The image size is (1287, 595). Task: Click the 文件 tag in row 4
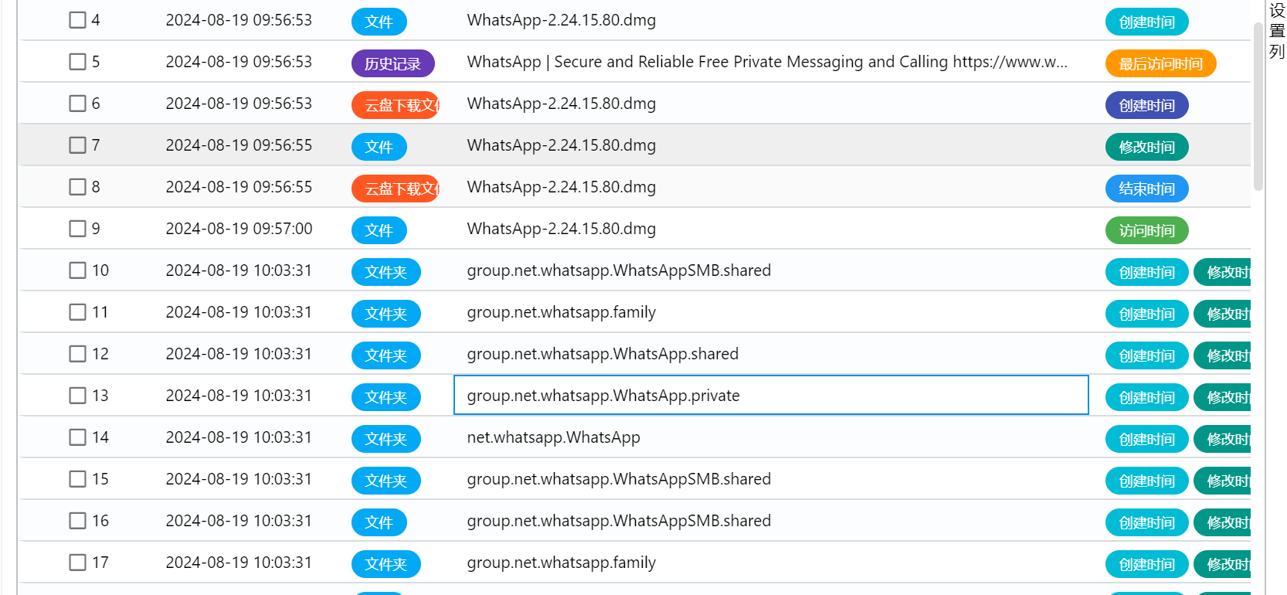[x=379, y=22]
